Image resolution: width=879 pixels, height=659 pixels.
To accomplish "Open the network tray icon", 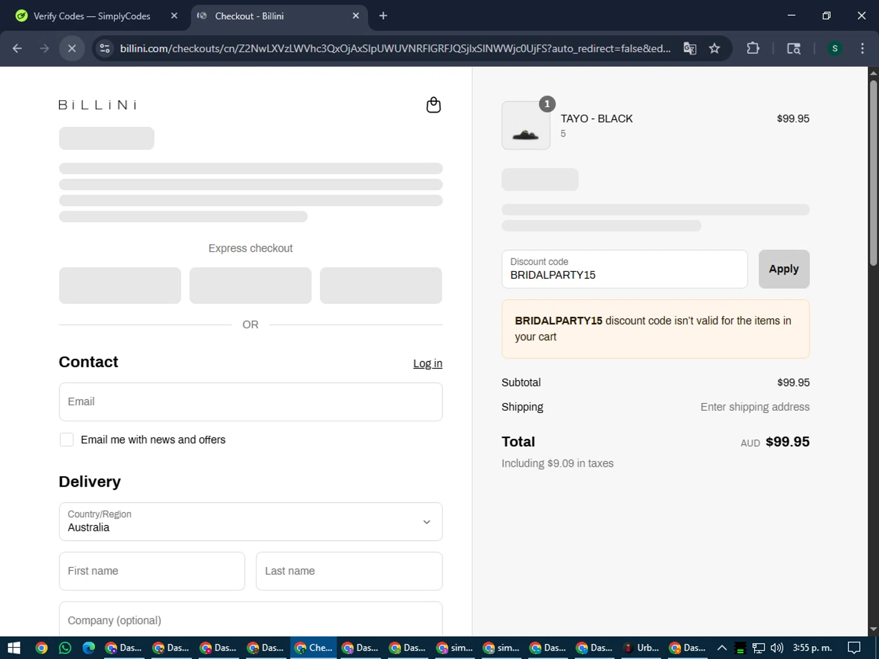I will pos(759,648).
